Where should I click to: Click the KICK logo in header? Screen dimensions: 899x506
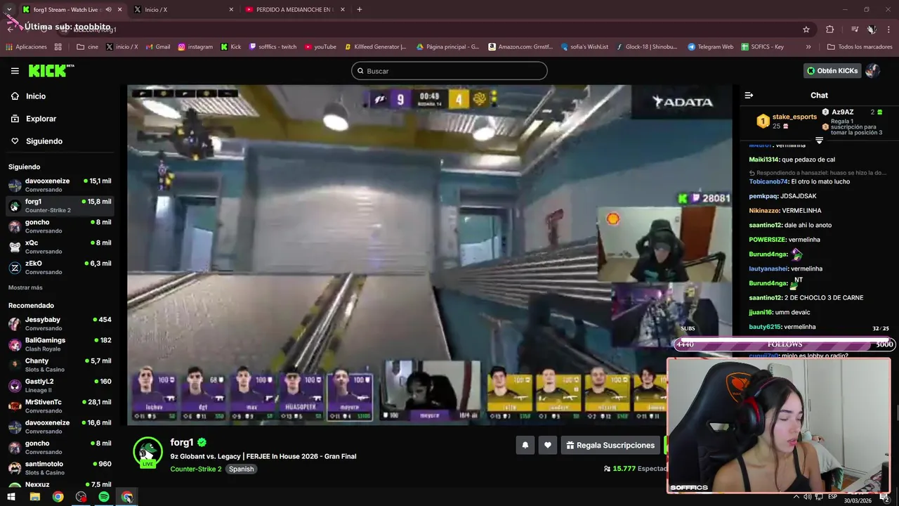(51, 70)
